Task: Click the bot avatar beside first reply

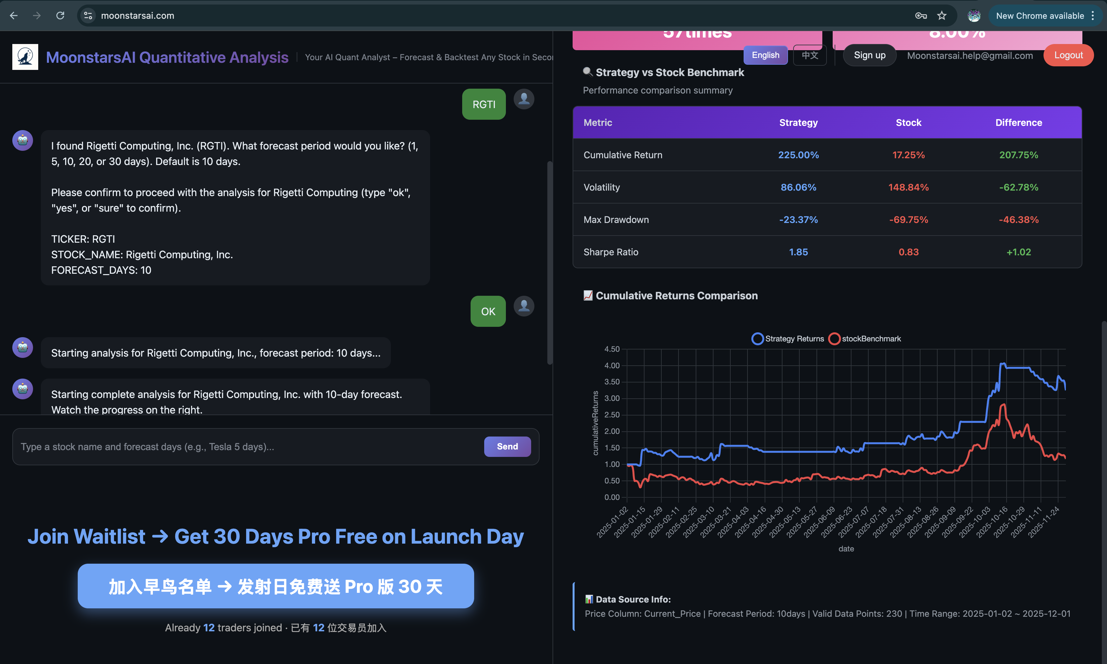Action: click(x=22, y=140)
